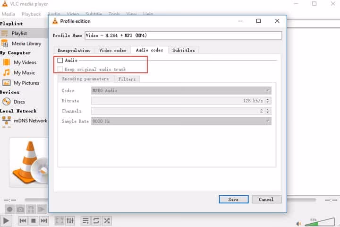Open extended settings equalizer icon
Screen dimensions: 340x227
pyautogui.click(x=70, y=220)
